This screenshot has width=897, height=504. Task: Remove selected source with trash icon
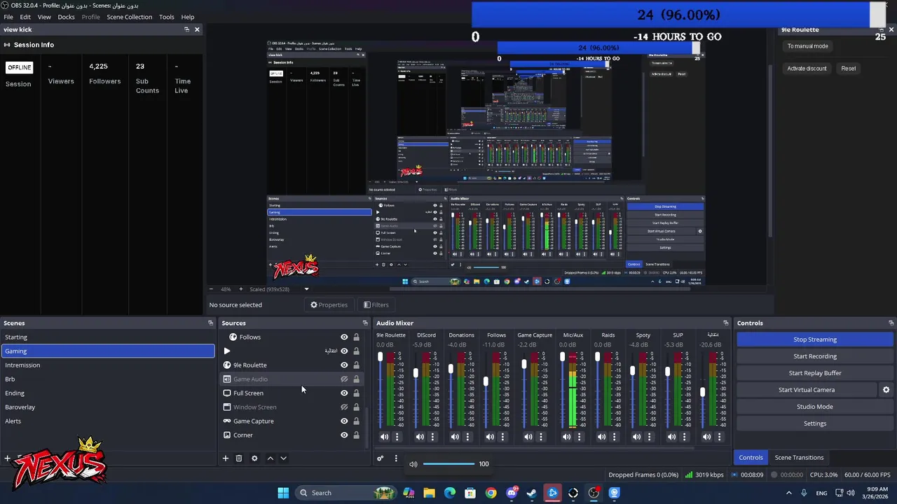[239, 458]
